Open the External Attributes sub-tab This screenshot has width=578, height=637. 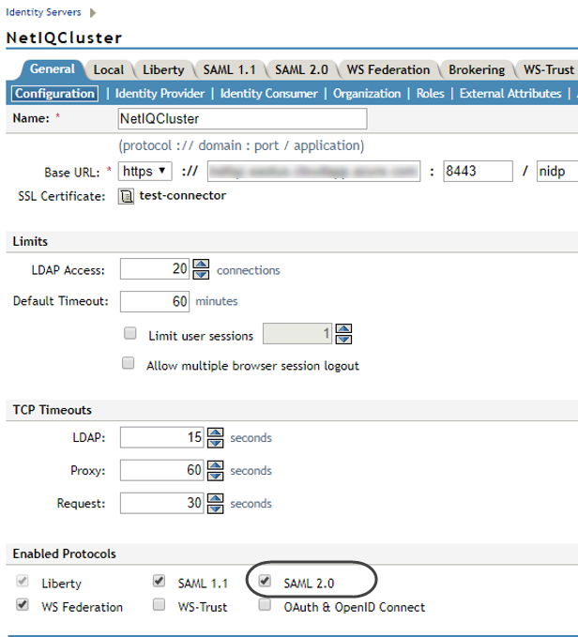click(x=510, y=94)
